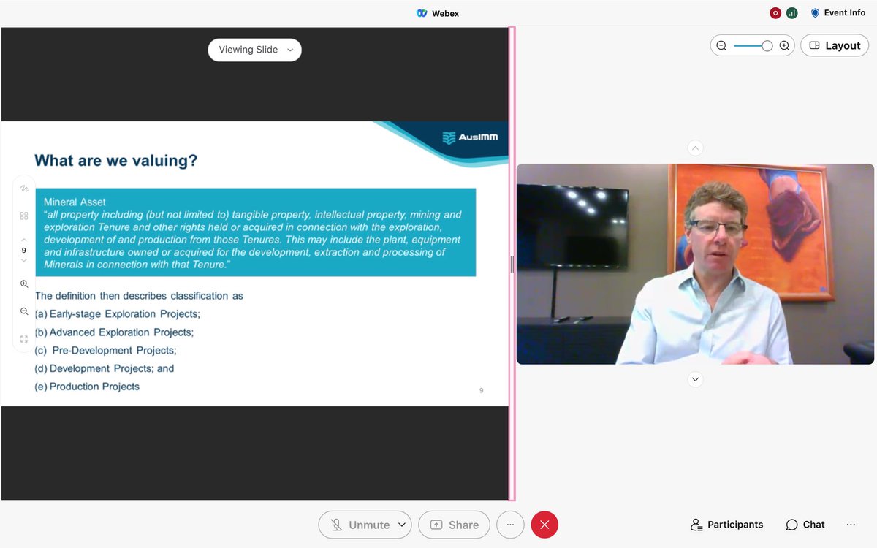Screen dimensions: 877x548
Task: Open audio options arrow next to Unmute
Action: (402, 525)
